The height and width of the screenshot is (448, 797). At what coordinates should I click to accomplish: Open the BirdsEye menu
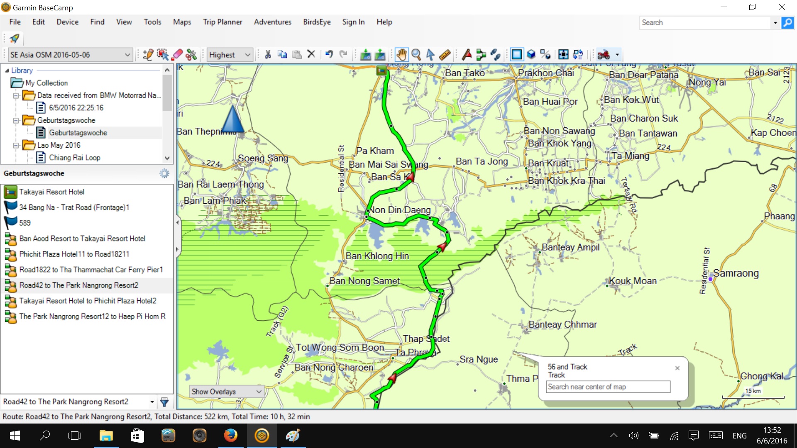(x=317, y=22)
